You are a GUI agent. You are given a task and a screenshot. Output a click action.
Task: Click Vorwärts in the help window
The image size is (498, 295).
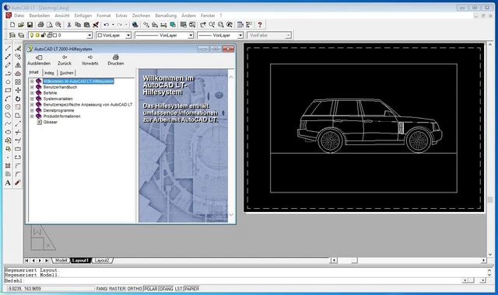(x=90, y=61)
